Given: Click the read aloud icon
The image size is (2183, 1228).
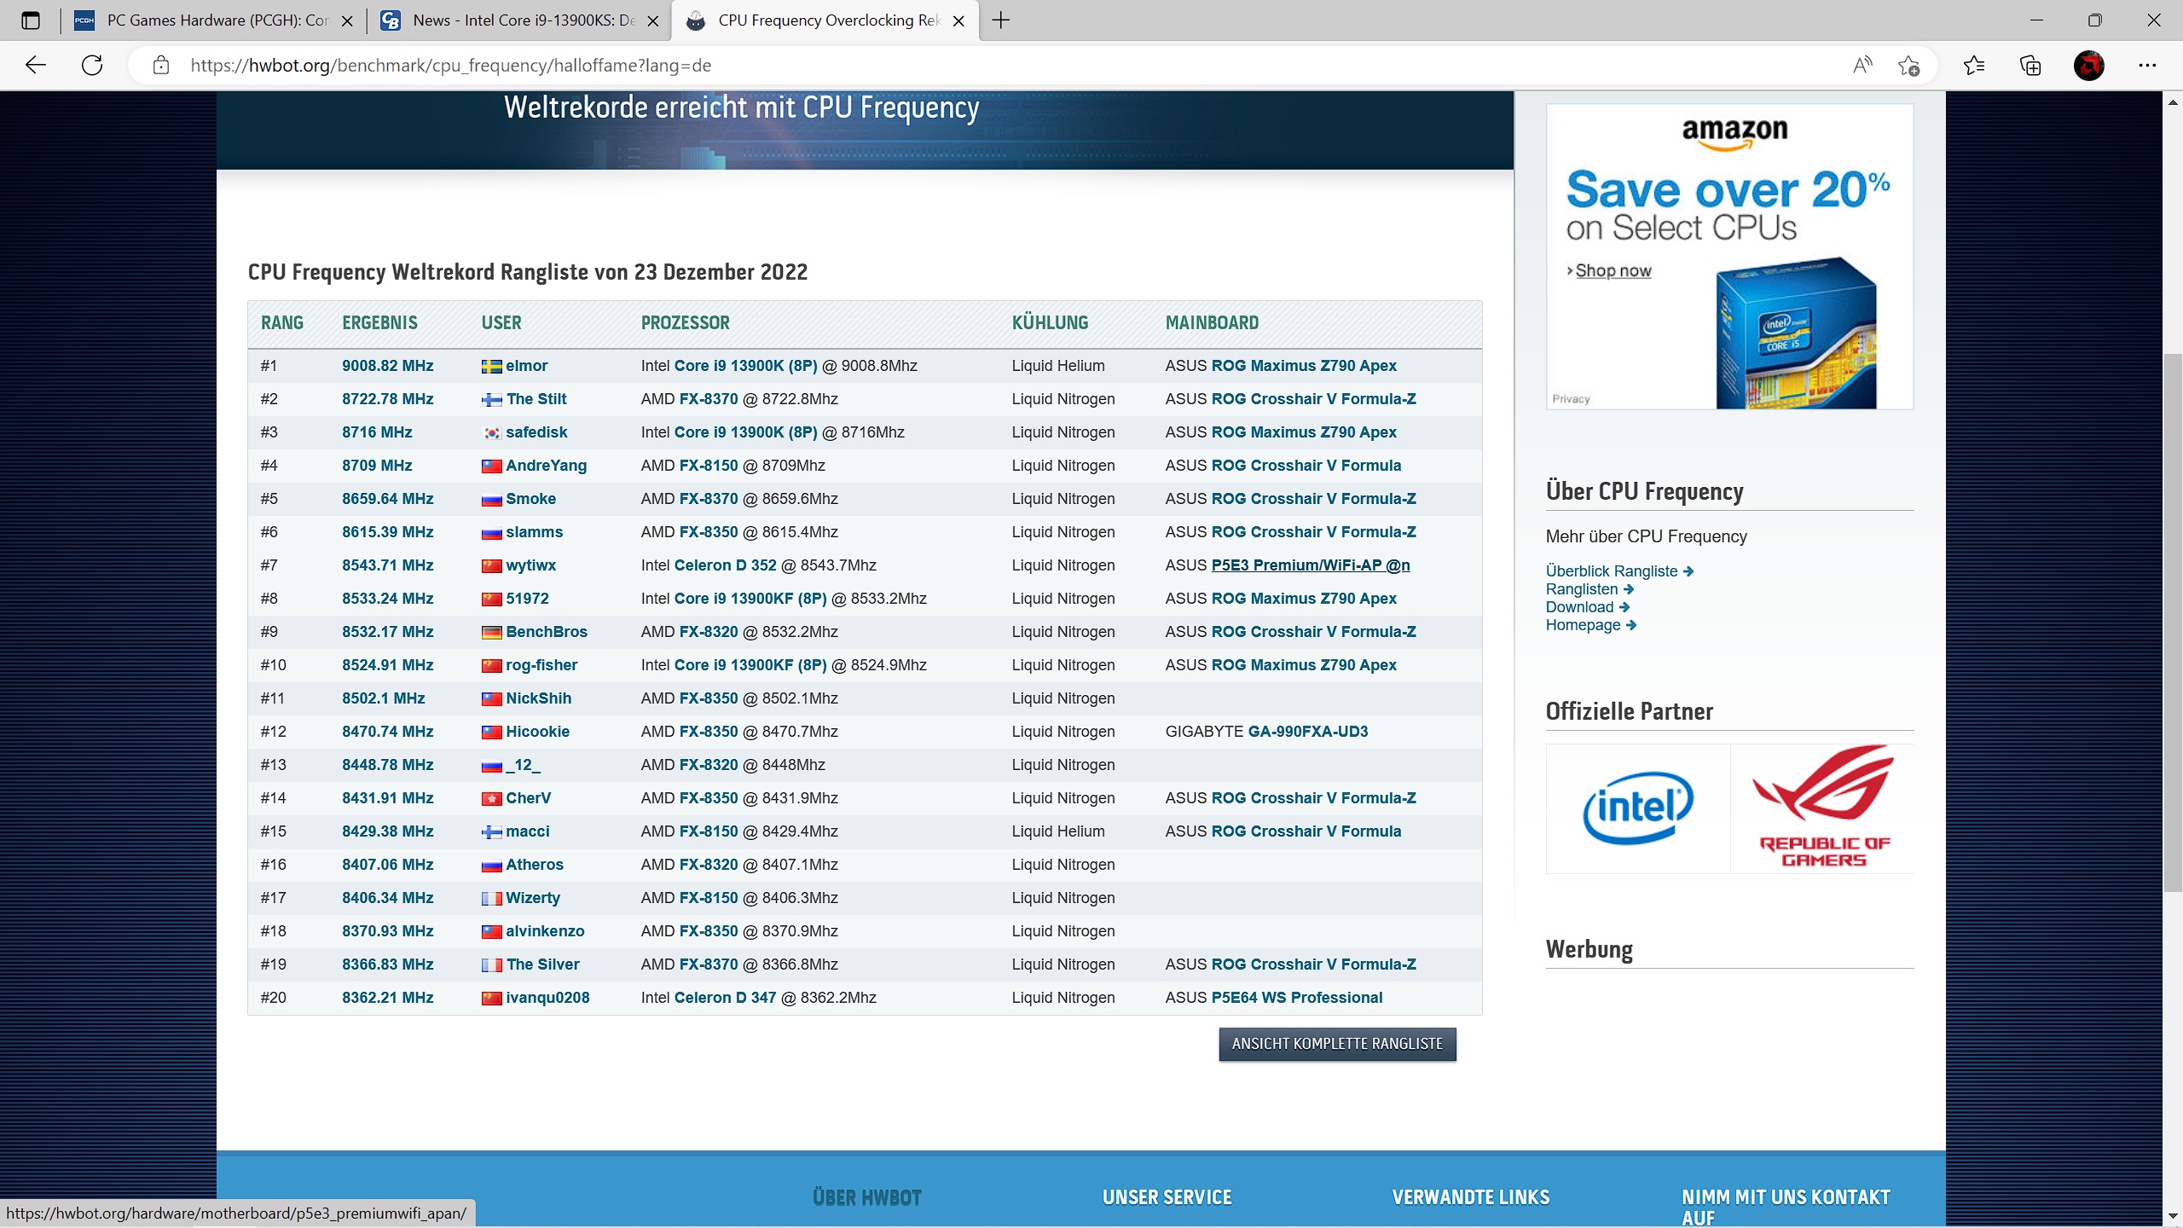Looking at the screenshot, I should click(1862, 65).
